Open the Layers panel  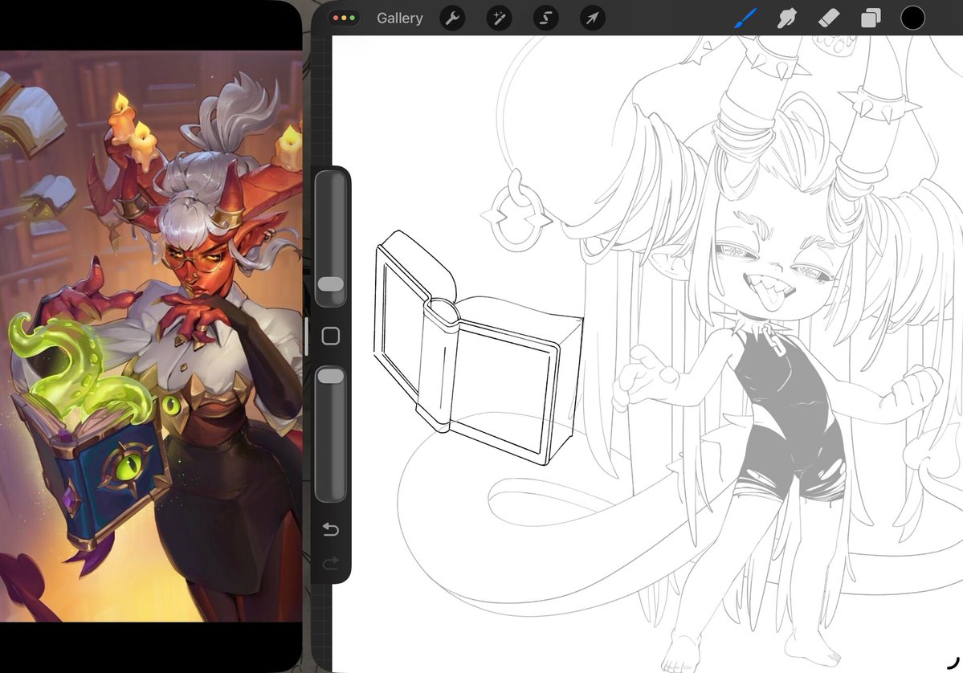(871, 18)
